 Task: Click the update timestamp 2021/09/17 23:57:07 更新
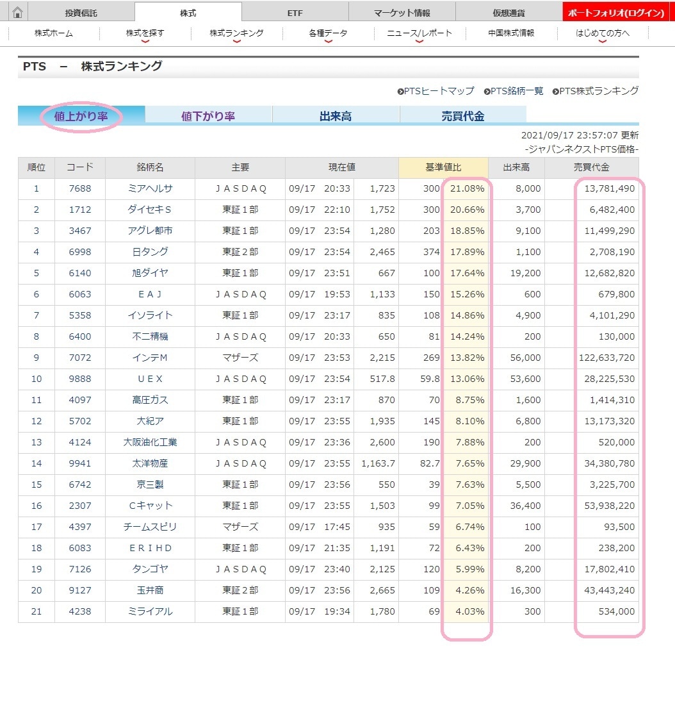580,135
